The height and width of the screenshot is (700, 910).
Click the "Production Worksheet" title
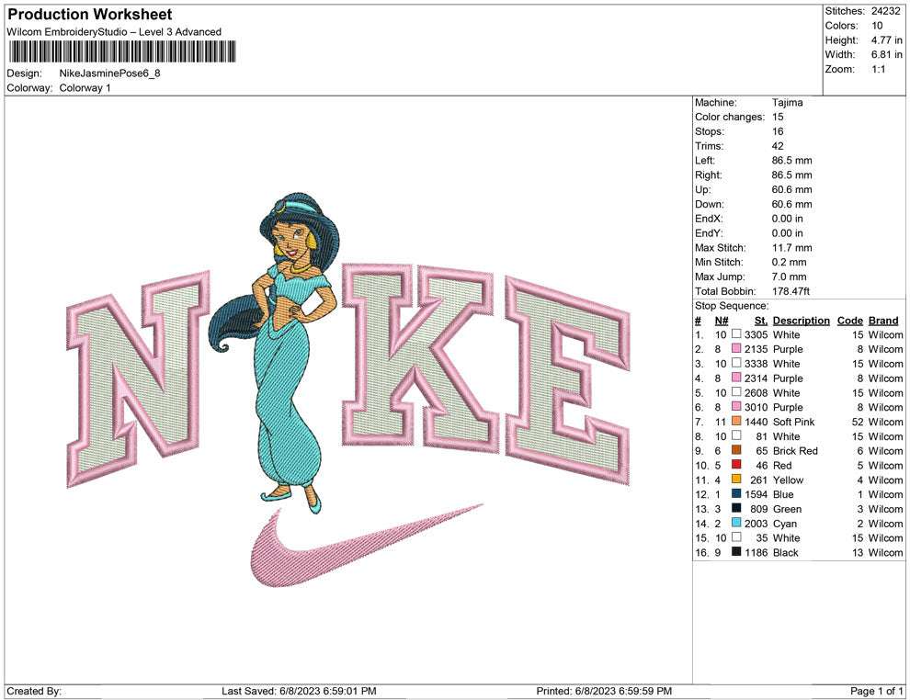[90, 15]
